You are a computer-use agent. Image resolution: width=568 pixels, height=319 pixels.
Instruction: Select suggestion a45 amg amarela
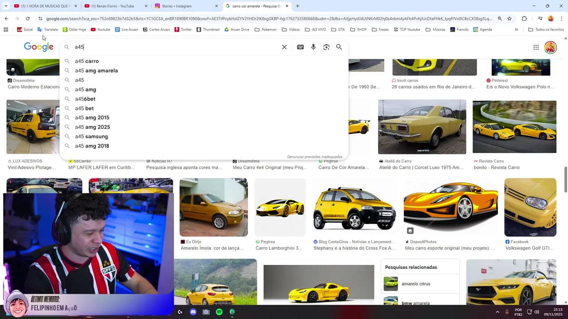point(204,70)
